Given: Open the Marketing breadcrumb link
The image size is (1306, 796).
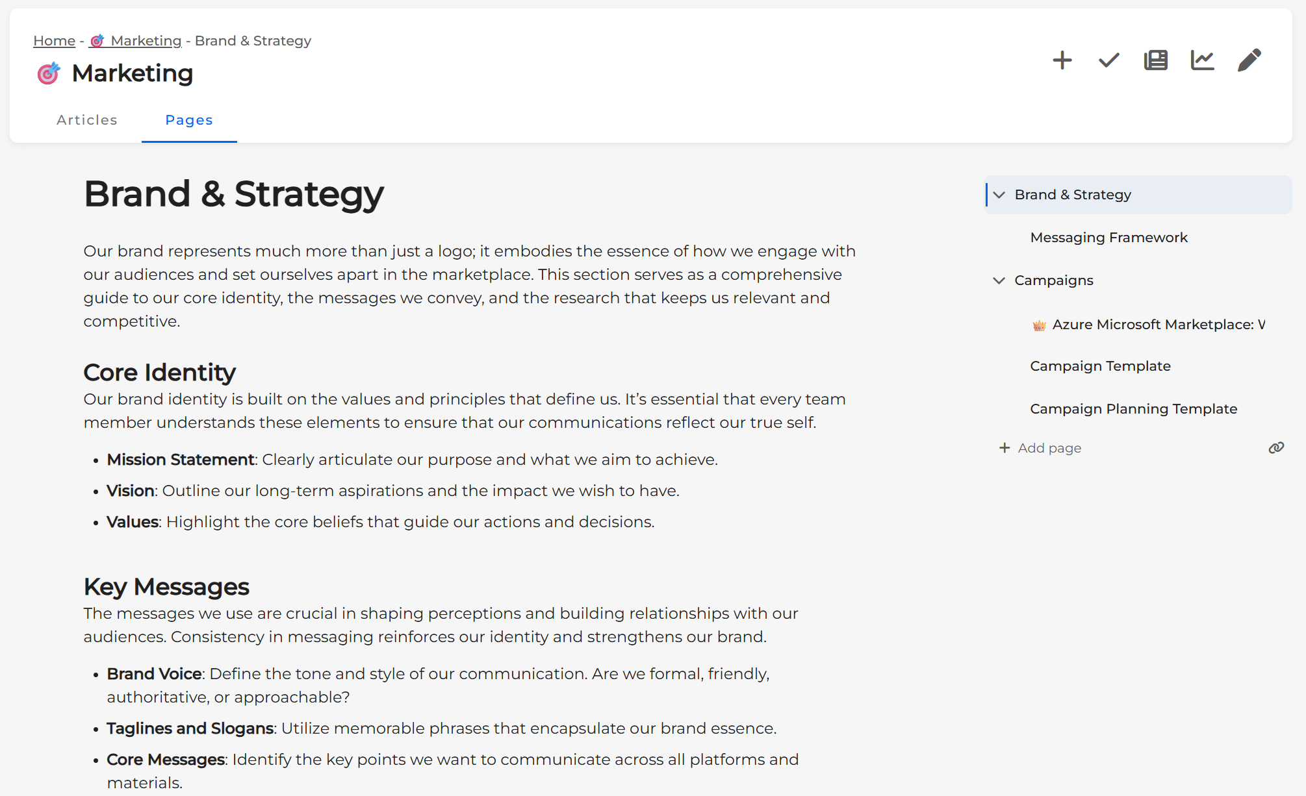Looking at the screenshot, I should (x=146, y=41).
